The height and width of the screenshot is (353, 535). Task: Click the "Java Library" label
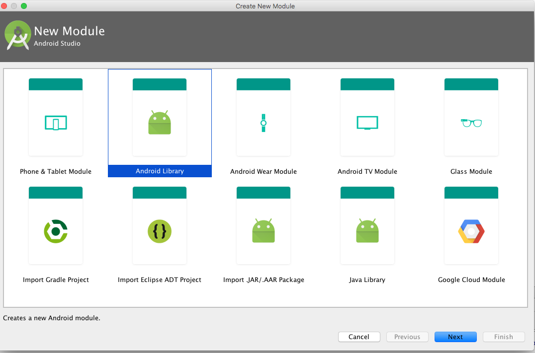367,280
